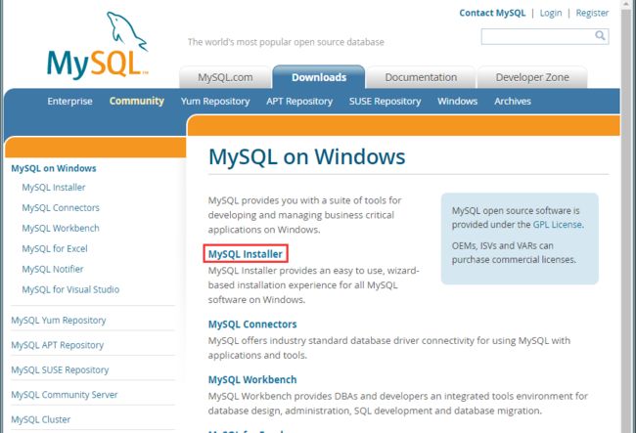Open MySQL for Visual Studio sidebar link

(70, 289)
